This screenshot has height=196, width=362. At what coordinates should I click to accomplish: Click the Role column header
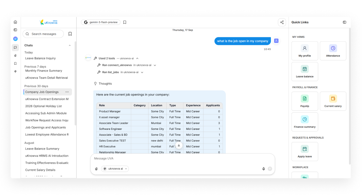pos(114,105)
